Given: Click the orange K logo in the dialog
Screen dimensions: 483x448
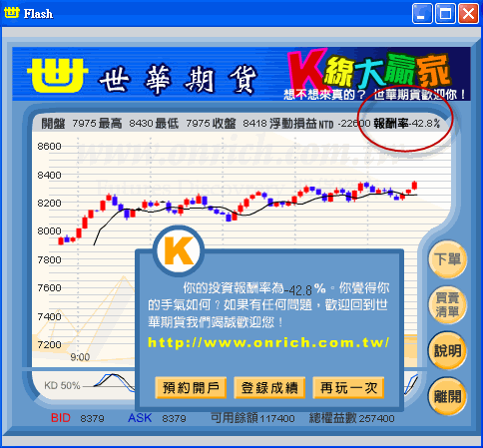Looking at the screenshot, I should click(179, 251).
